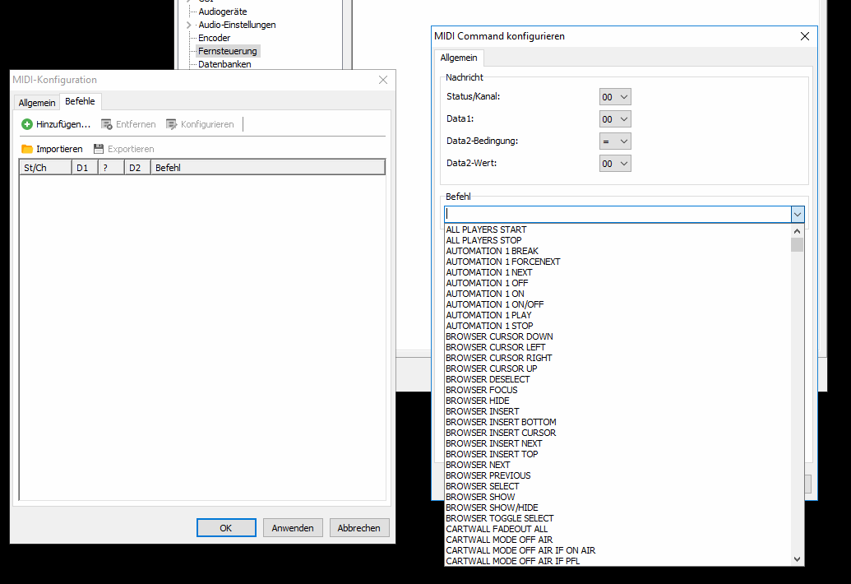Cancel with the Abbrechen button
Screen dimensions: 851x584
pyautogui.click(x=359, y=528)
